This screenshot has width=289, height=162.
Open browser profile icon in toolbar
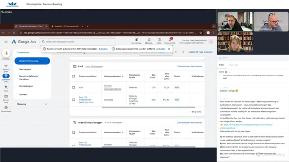(208, 33)
